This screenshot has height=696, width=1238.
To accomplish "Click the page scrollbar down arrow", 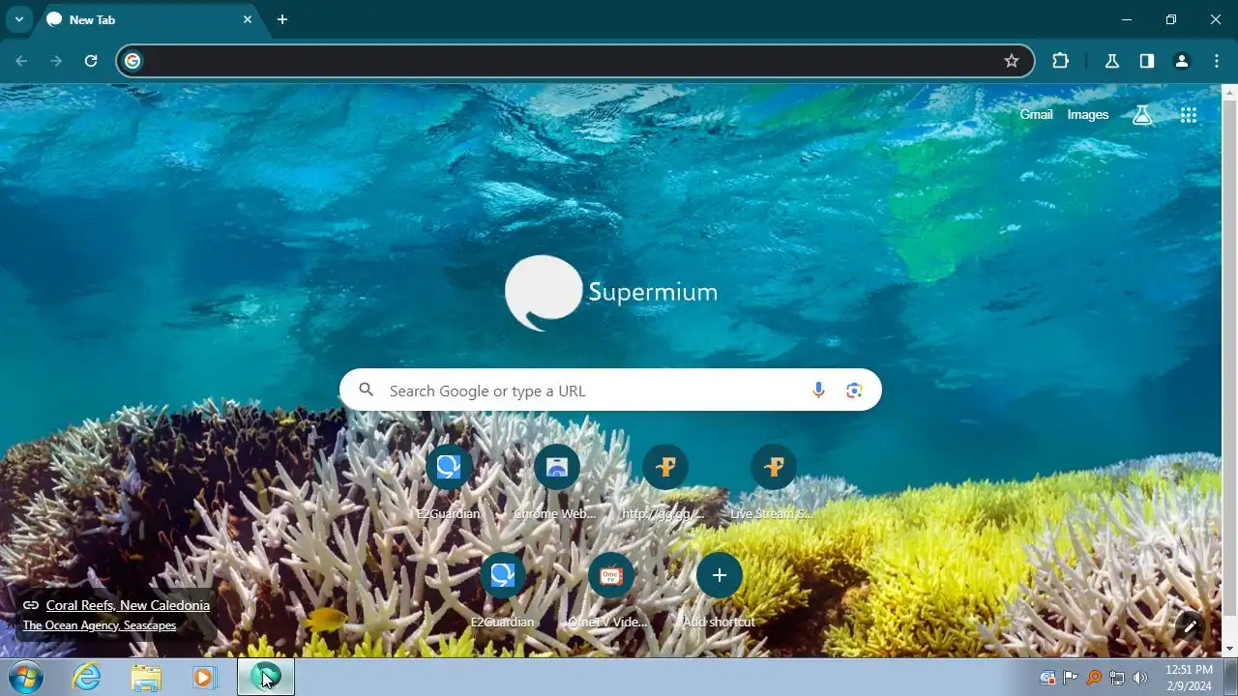I will tap(1229, 649).
